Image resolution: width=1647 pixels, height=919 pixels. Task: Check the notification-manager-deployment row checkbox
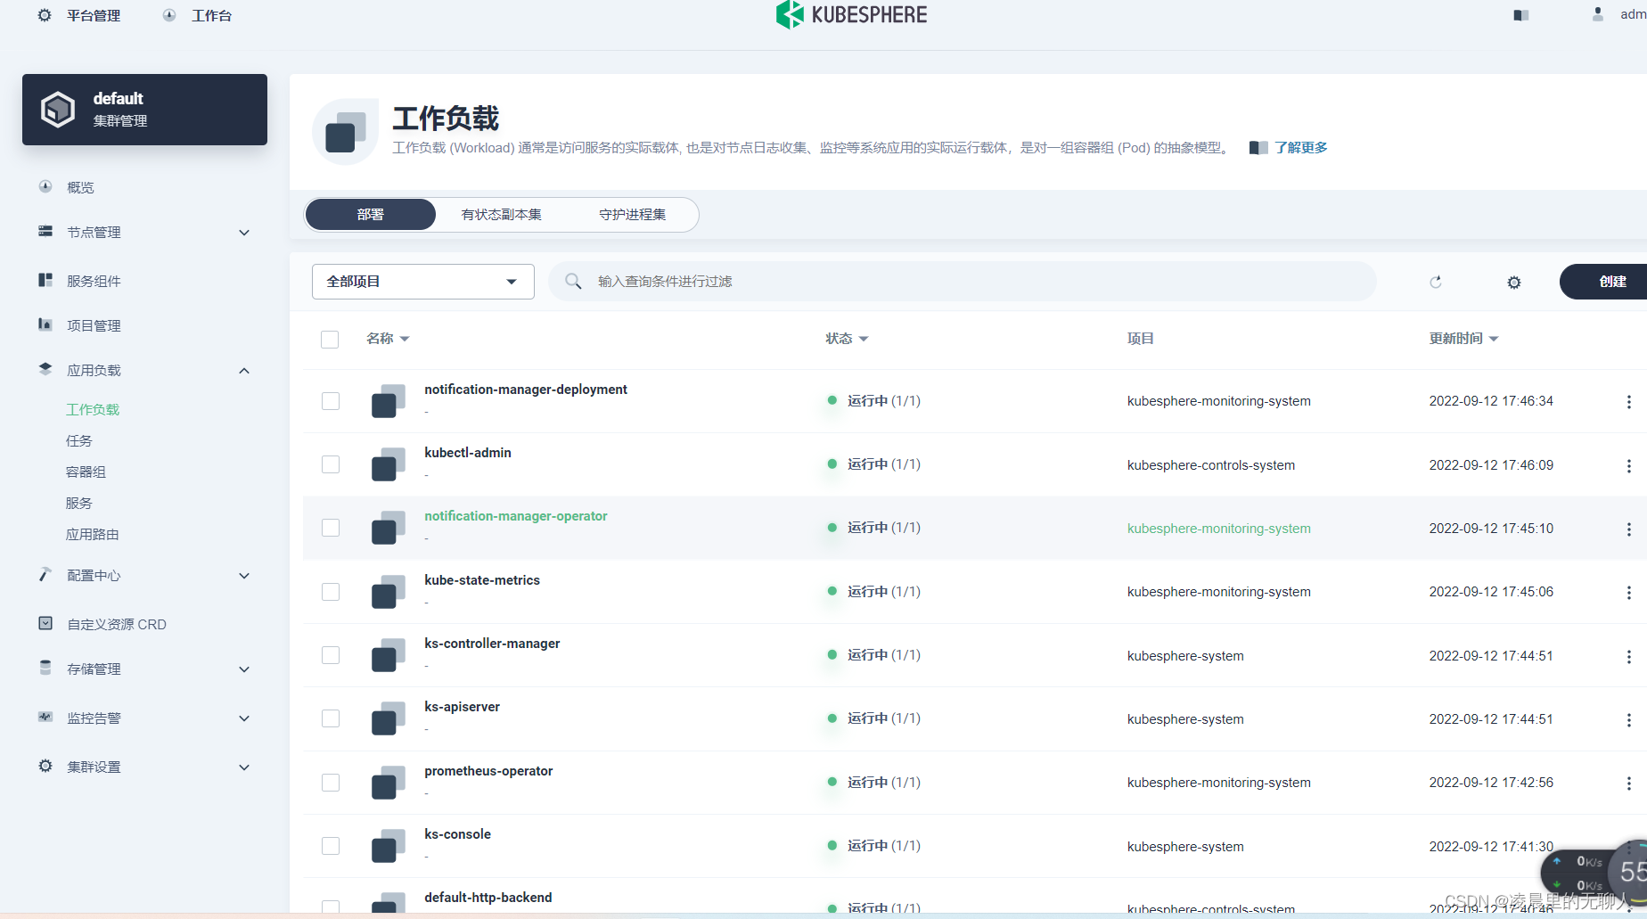(331, 401)
